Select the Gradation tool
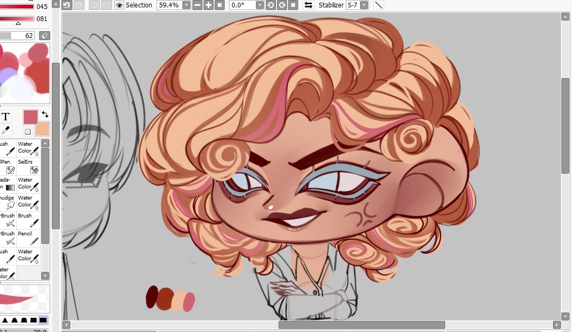The width and height of the screenshot is (572, 332). (7, 184)
